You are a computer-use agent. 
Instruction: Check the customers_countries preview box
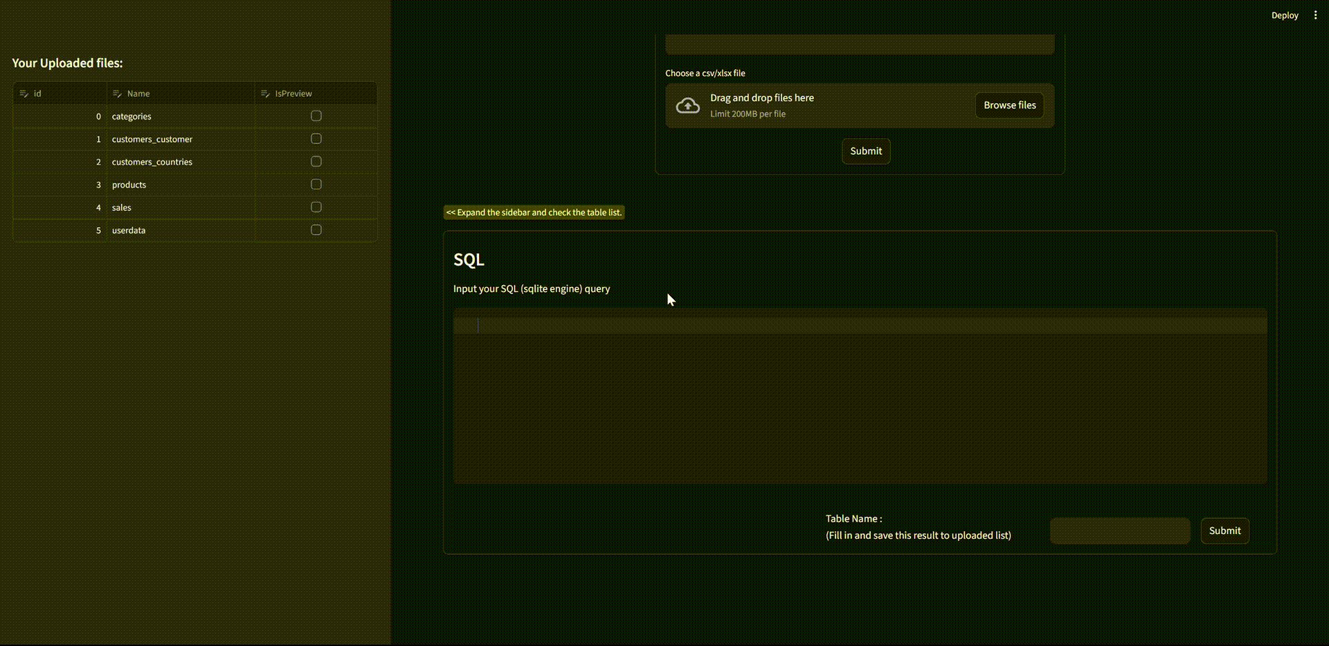click(x=316, y=162)
